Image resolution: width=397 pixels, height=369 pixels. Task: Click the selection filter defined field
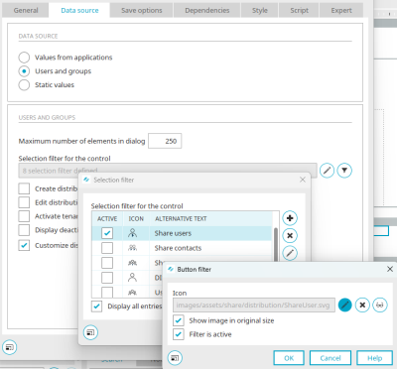pos(168,171)
